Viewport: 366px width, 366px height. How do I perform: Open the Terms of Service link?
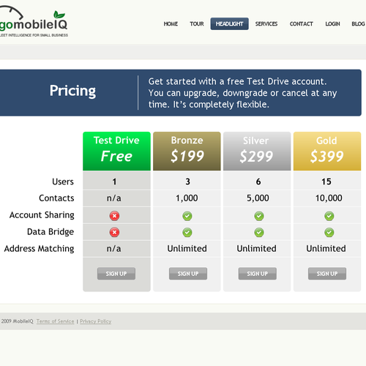[55, 321]
